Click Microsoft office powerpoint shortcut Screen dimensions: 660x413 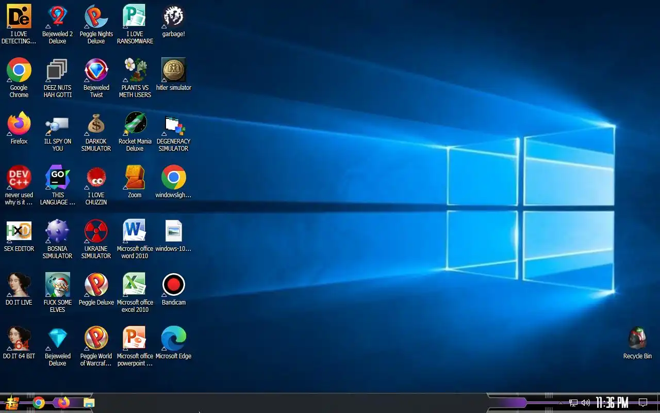135,346
